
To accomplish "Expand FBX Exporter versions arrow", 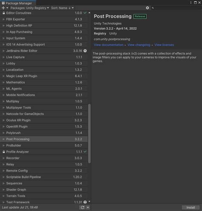I will click(3, 19).
